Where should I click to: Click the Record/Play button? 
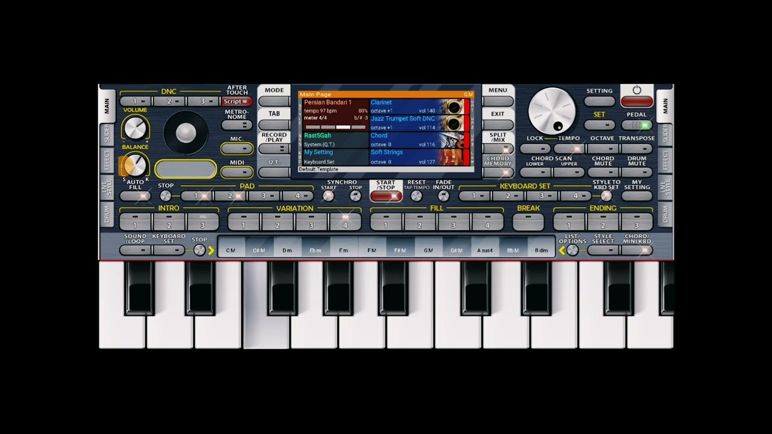pyautogui.click(x=274, y=148)
